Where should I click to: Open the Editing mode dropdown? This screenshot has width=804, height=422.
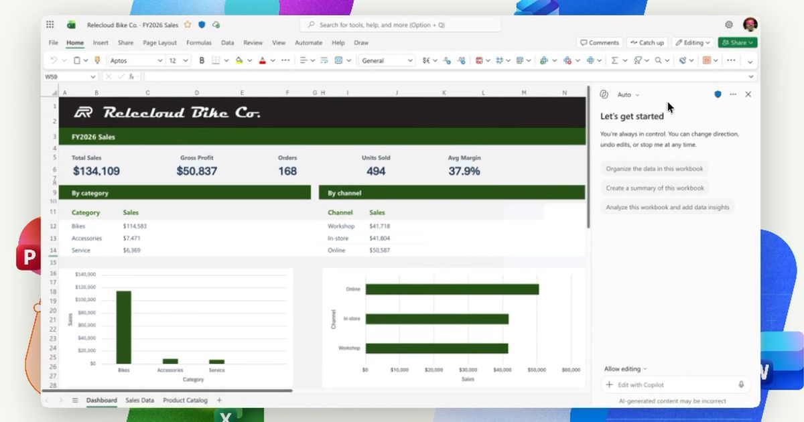coord(693,42)
